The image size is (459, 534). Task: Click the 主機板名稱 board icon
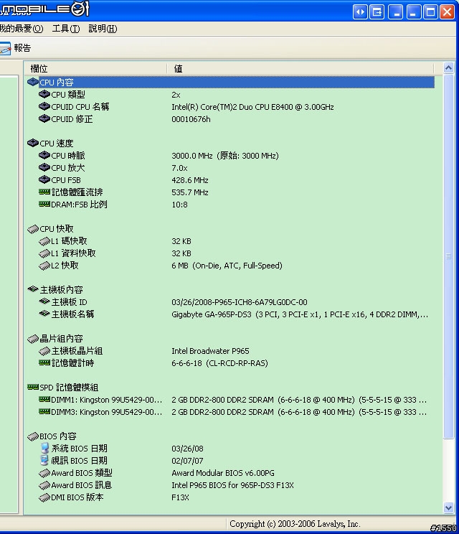click(44, 314)
